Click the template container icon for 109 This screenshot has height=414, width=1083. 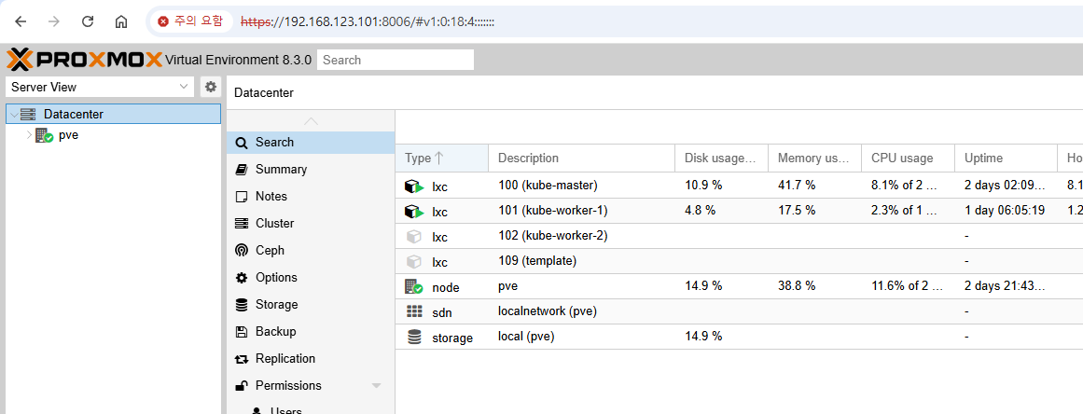tap(414, 262)
